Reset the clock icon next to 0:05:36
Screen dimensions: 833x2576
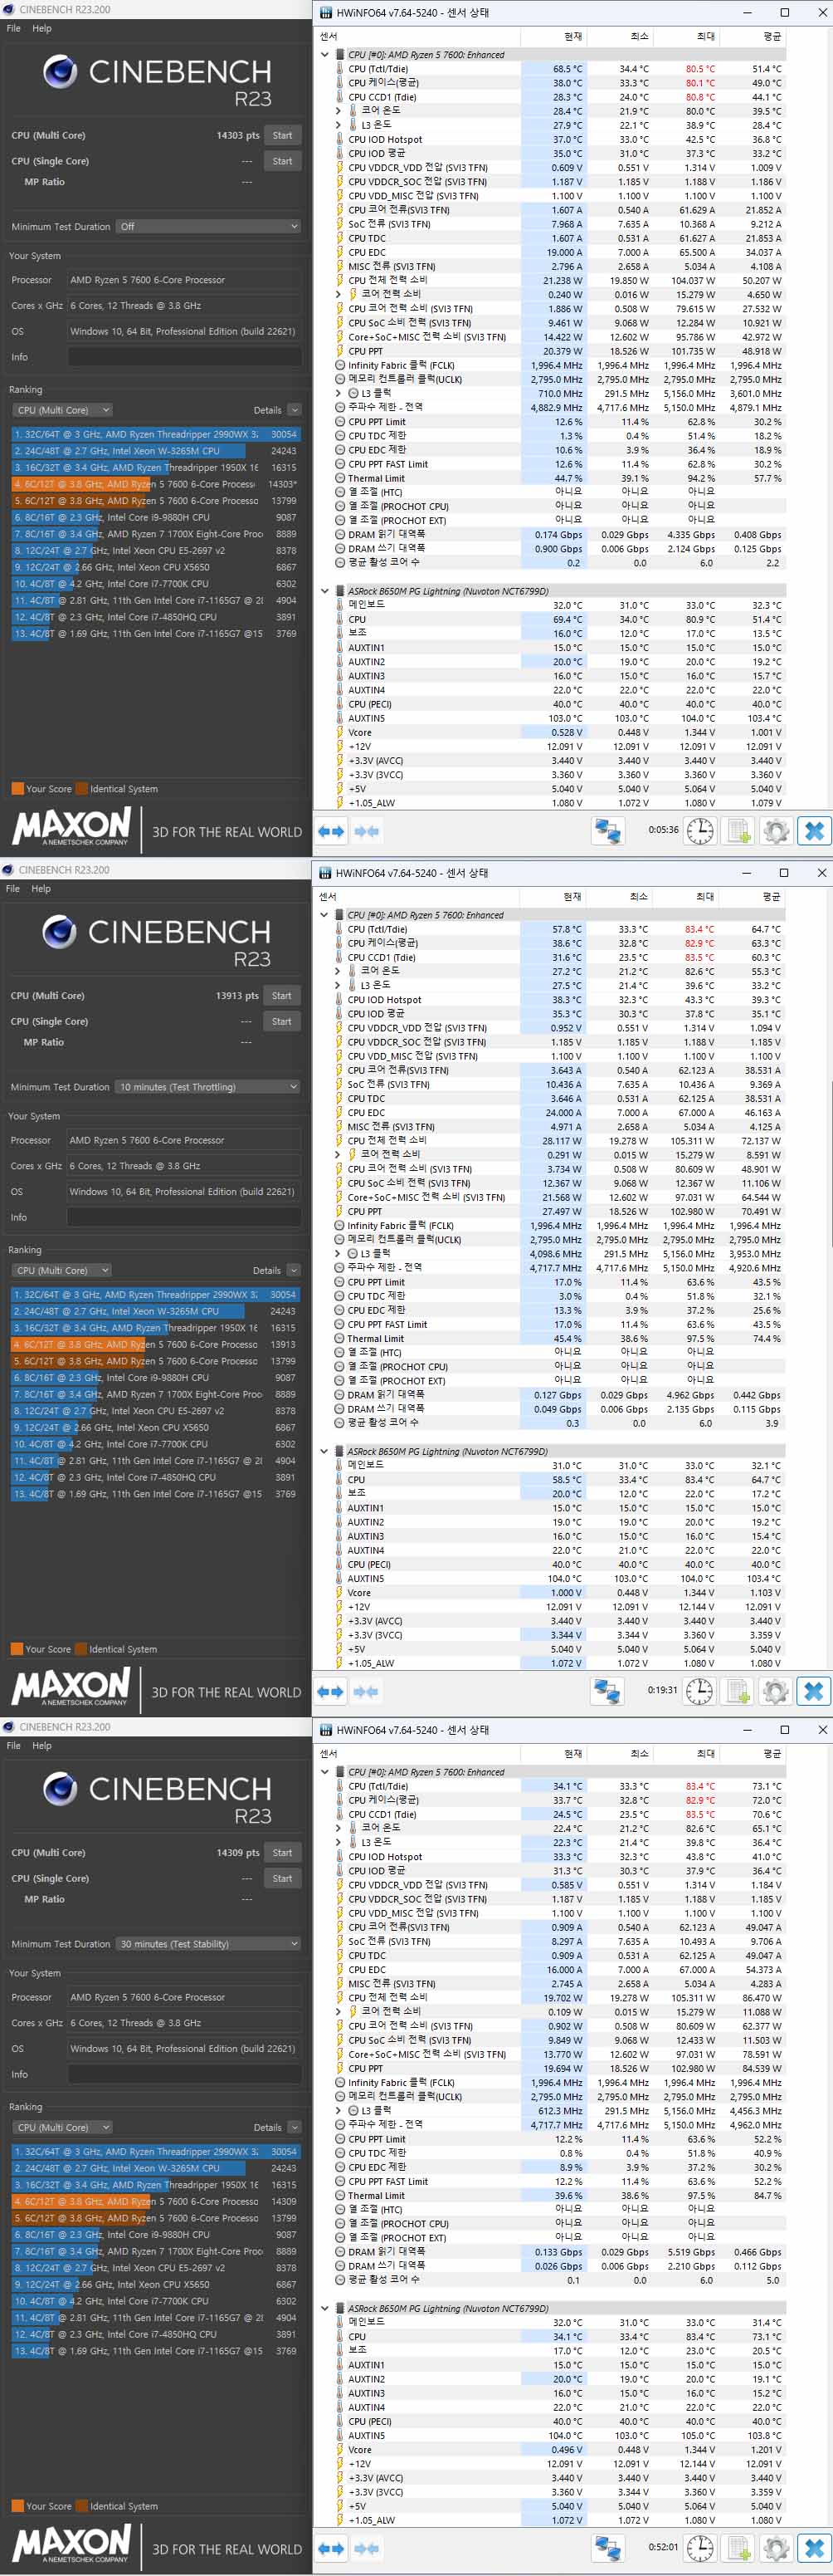point(701,831)
